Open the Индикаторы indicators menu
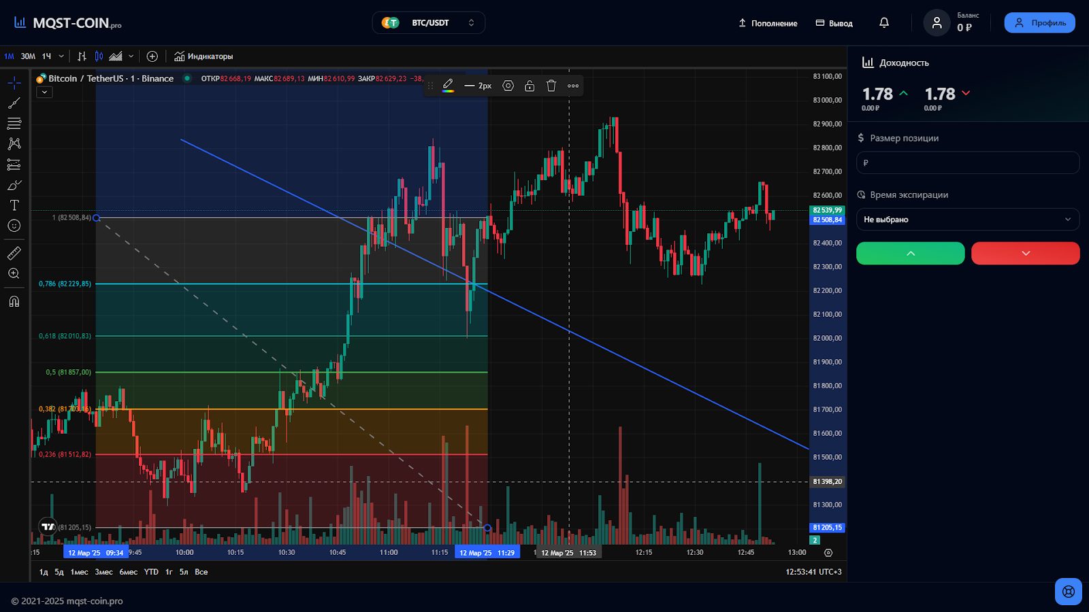 (204, 56)
